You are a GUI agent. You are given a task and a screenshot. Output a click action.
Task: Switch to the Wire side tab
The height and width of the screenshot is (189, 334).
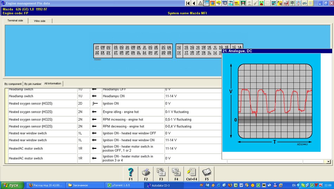(40, 21)
